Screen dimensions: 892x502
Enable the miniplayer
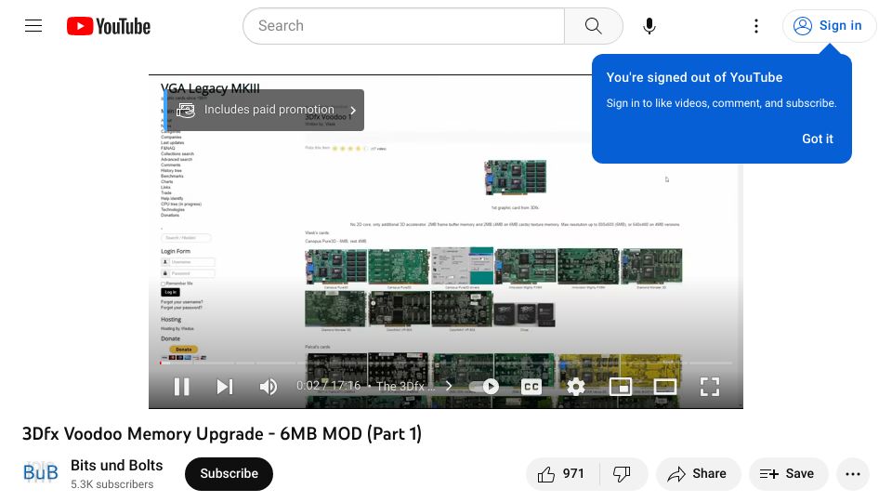[x=620, y=387]
